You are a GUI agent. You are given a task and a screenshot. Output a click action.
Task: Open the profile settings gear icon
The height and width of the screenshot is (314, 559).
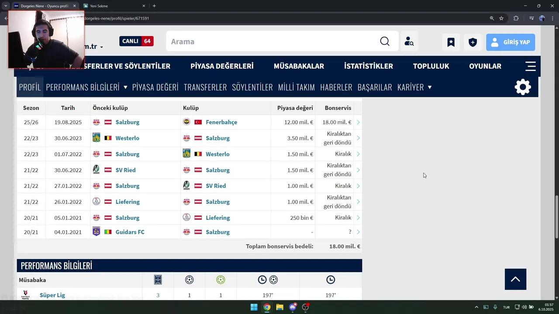[523, 87]
